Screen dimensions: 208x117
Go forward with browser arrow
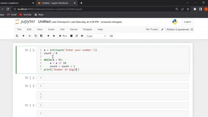coord(2,9)
